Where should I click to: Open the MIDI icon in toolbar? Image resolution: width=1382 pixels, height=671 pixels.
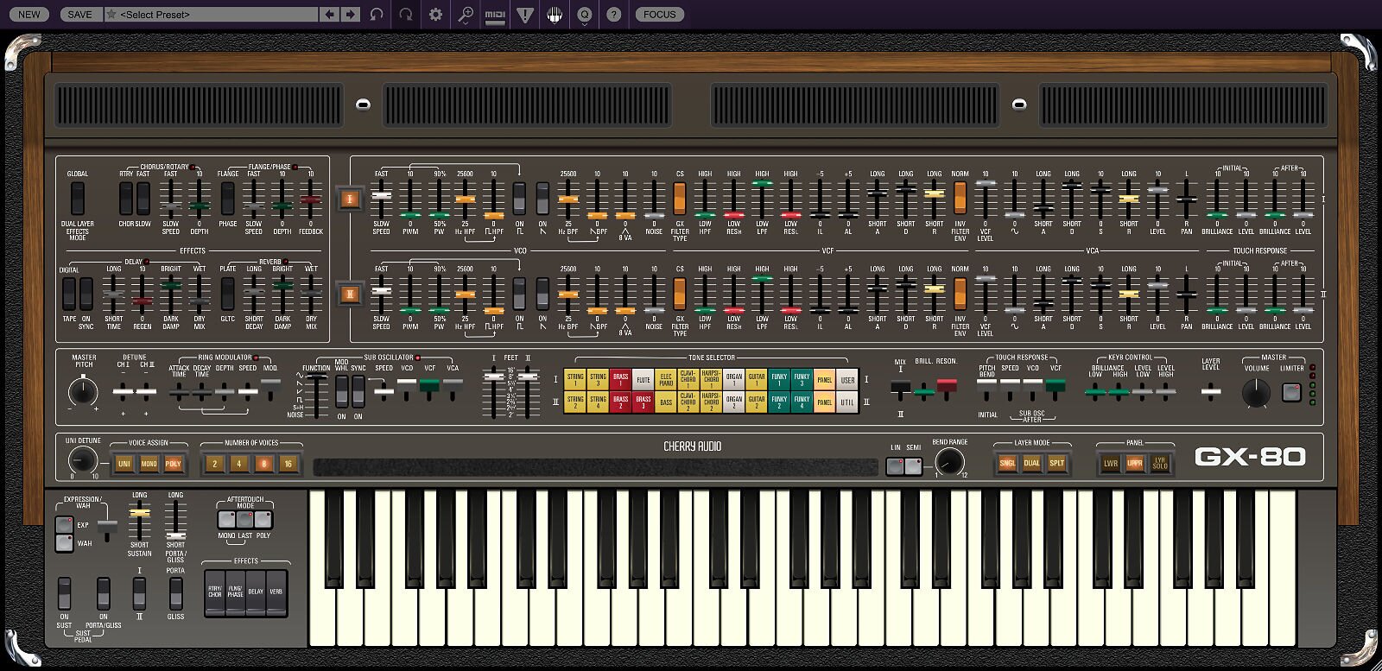495,15
